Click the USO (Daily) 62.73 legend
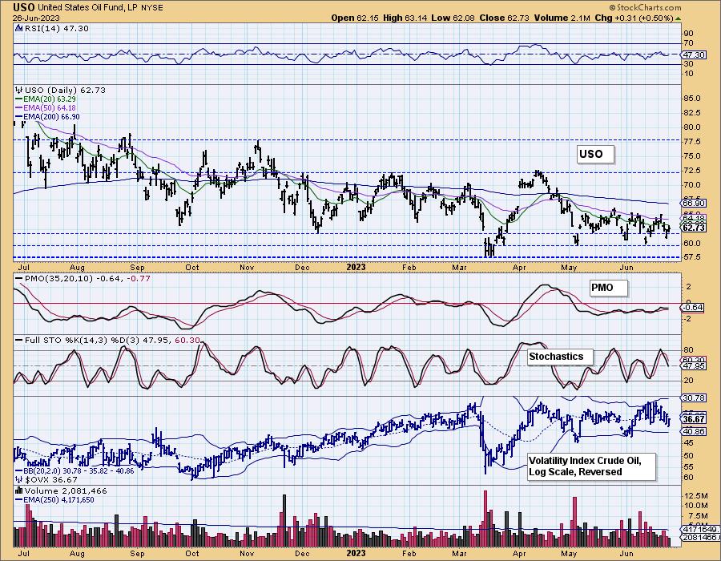The image size is (721, 561). point(65,90)
